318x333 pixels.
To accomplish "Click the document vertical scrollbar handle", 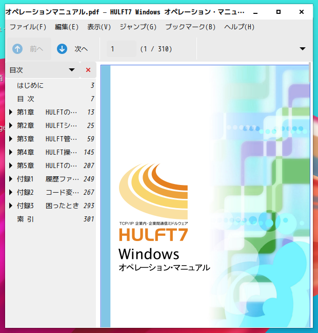I will pyautogui.click(x=310, y=72).
